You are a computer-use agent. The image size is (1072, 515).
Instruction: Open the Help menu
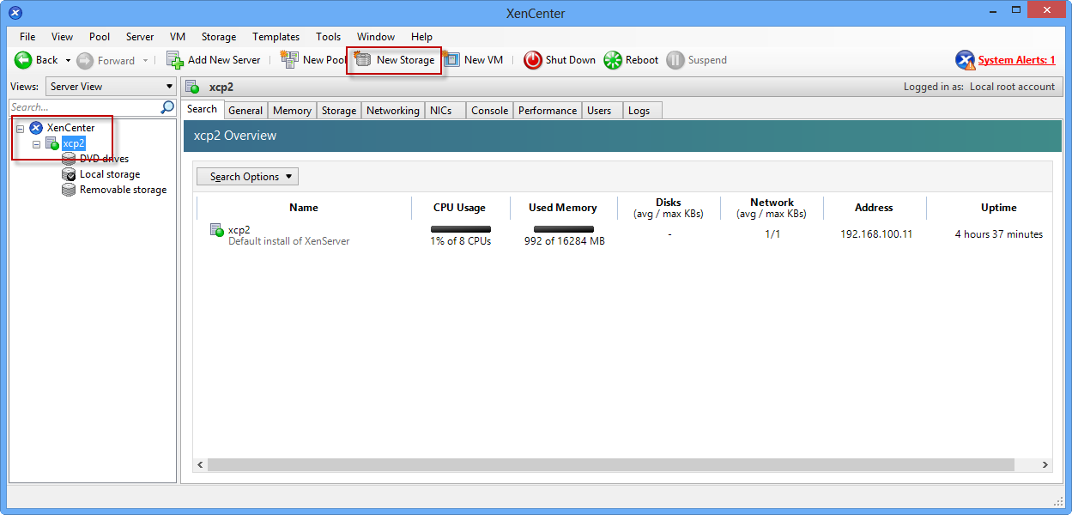click(421, 37)
